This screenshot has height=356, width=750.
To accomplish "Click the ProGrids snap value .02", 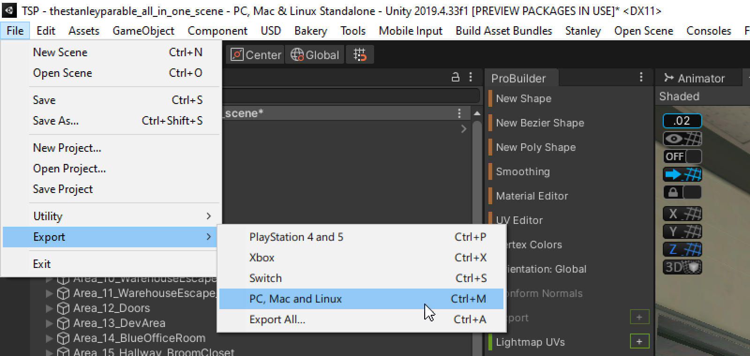I will 682,120.
